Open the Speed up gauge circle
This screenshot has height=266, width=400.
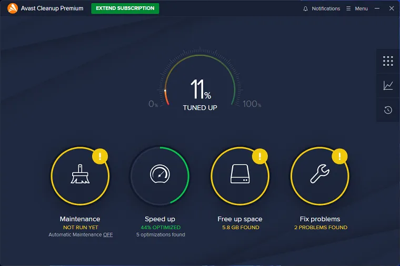click(160, 176)
